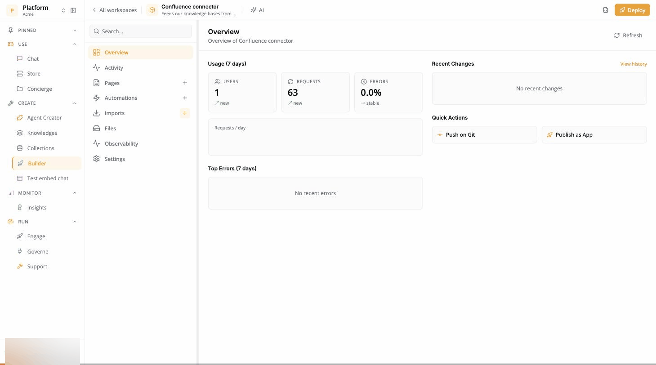Open the AI sparkle assistant
The image size is (656, 365).
coord(257,10)
